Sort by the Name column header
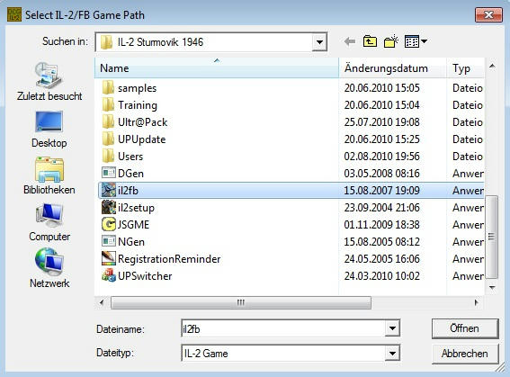The image size is (510, 377). point(217,68)
